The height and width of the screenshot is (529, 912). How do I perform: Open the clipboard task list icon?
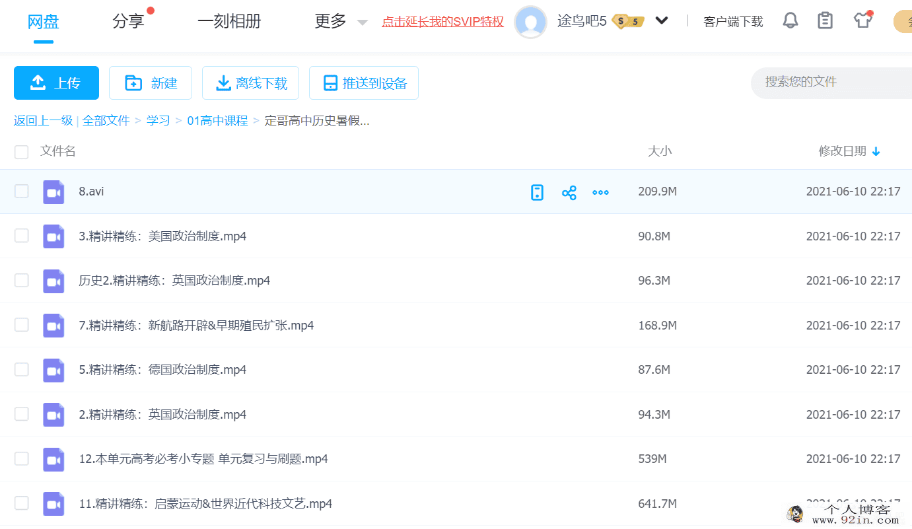point(825,20)
